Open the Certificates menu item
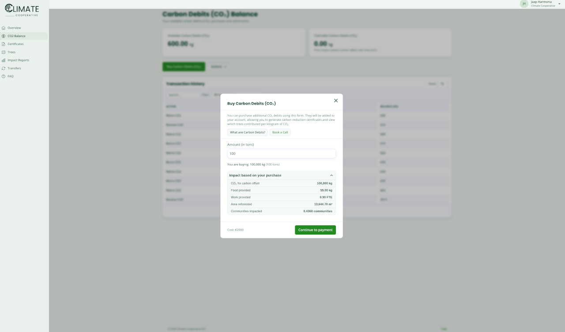The image size is (565, 332). click(x=16, y=44)
